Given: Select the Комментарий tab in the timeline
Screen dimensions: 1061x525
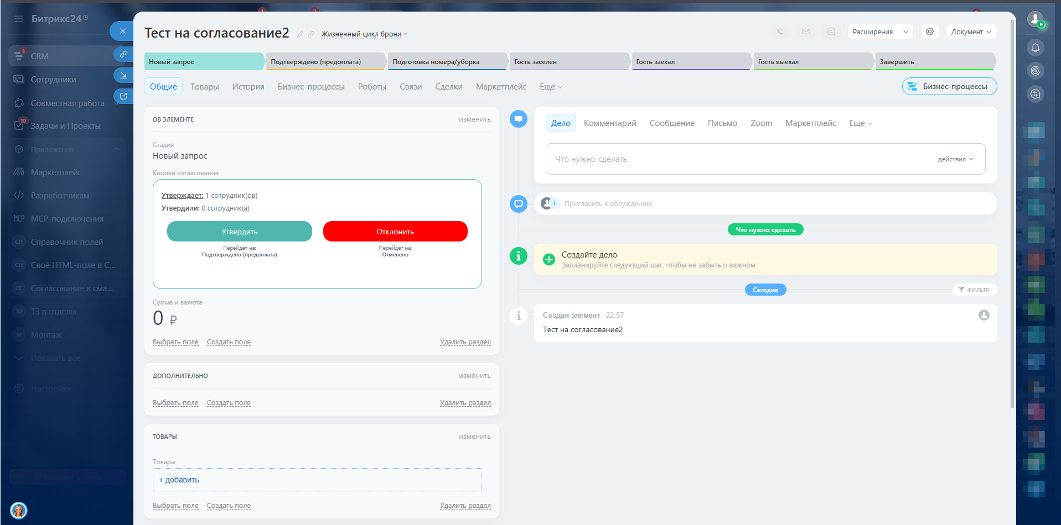Looking at the screenshot, I should (609, 123).
